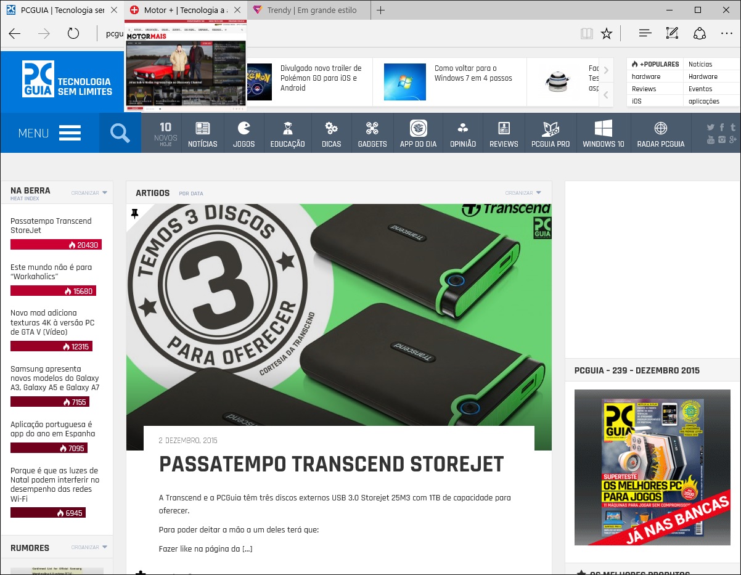Image resolution: width=741 pixels, height=575 pixels.
Task: Show the 10 Novos Hoje items
Action: 165,133
